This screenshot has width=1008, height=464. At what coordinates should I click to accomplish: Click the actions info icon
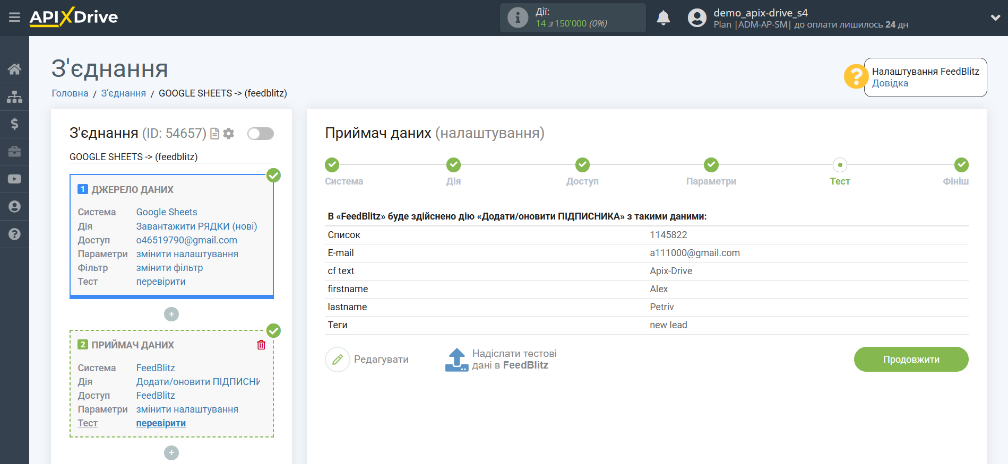pyautogui.click(x=518, y=17)
